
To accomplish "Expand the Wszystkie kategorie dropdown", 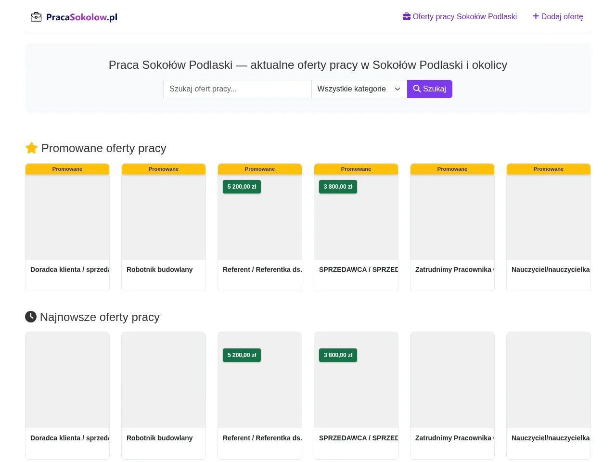I will coord(359,89).
